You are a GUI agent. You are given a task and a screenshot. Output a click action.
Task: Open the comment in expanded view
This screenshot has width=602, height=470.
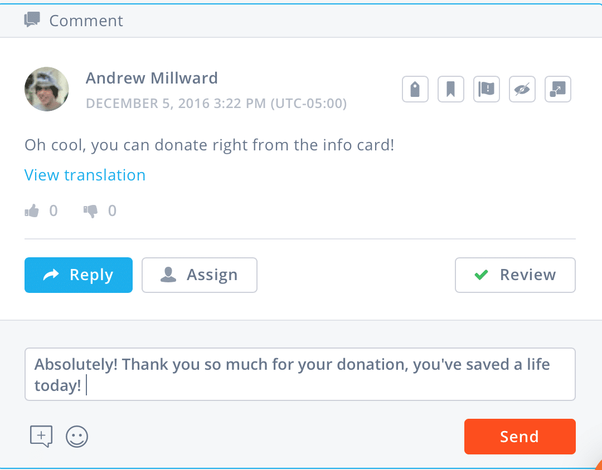click(x=558, y=89)
